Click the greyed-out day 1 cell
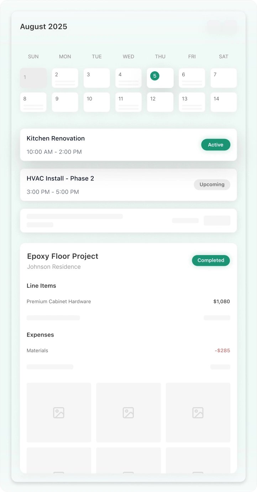Viewport: 257px width, 492px height. [33, 78]
